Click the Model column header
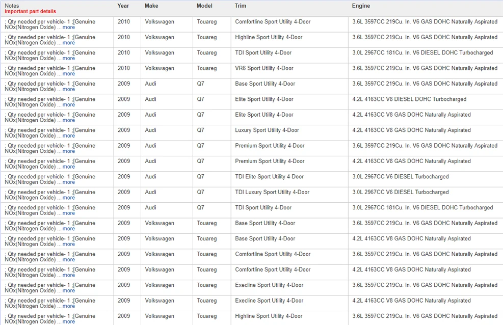The image size is (503, 325). click(204, 6)
